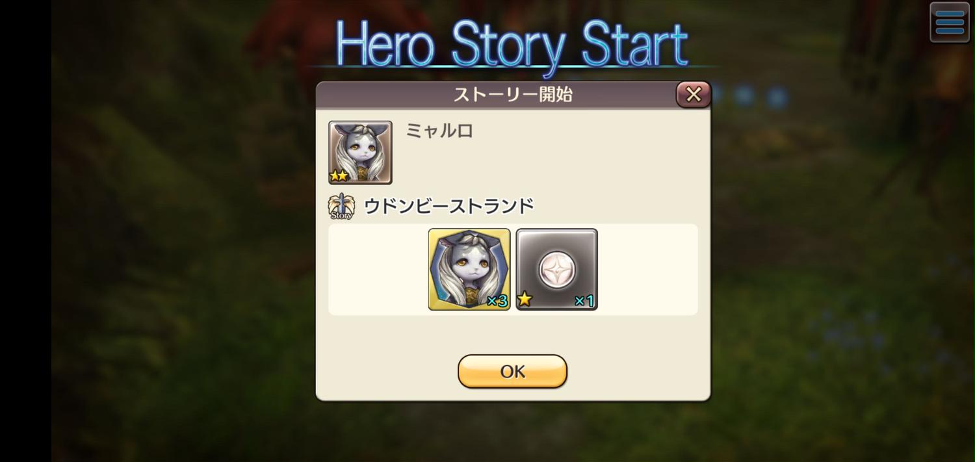Tap the ×1 quantity on coin reward

(x=584, y=301)
